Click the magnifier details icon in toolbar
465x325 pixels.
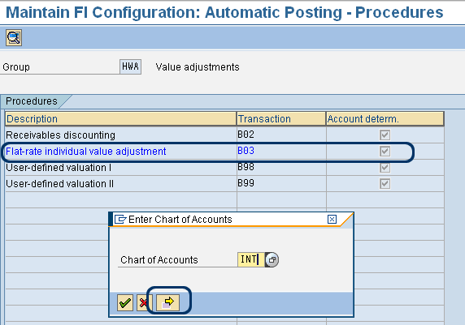[x=14, y=37]
